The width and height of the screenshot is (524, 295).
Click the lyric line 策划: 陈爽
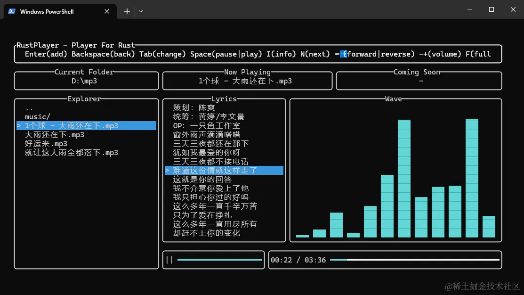pos(194,108)
